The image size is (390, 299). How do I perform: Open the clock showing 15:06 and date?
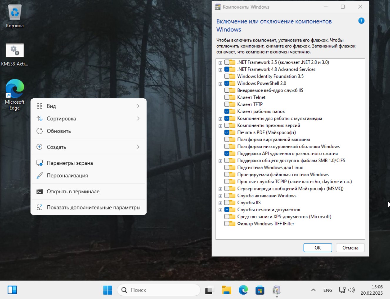372,290
